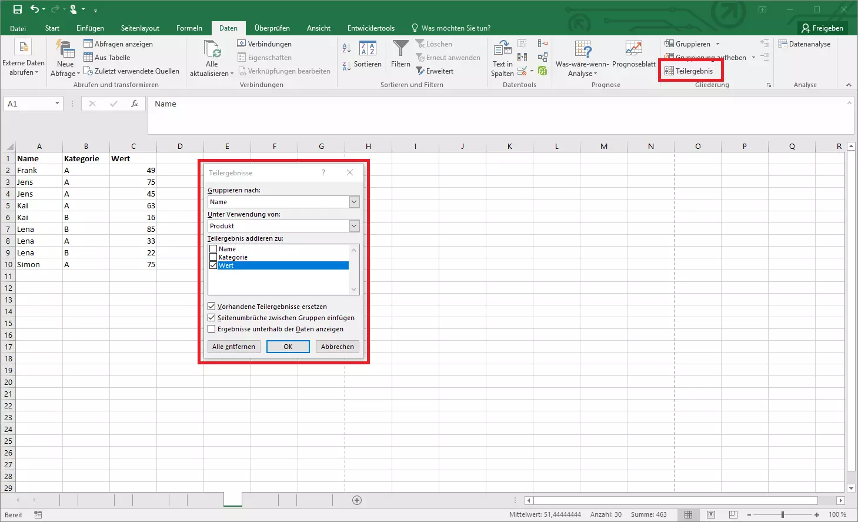This screenshot has height=522, width=858.
Task: Click the Prognoseblatt icon
Action: point(633,49)
